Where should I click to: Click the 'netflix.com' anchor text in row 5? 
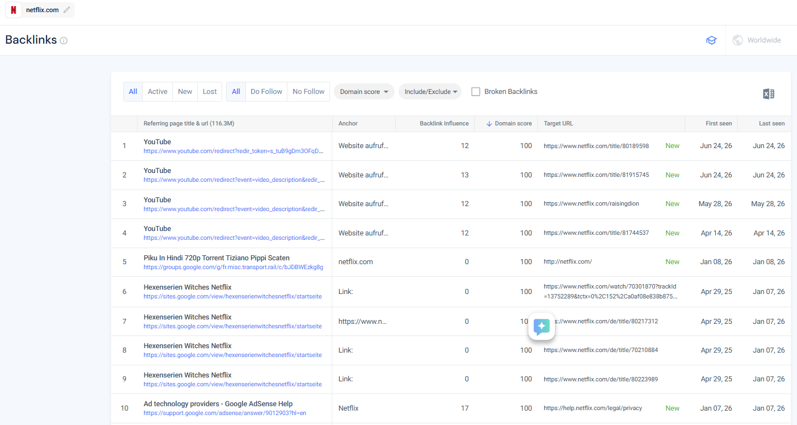tap(355, 262)
